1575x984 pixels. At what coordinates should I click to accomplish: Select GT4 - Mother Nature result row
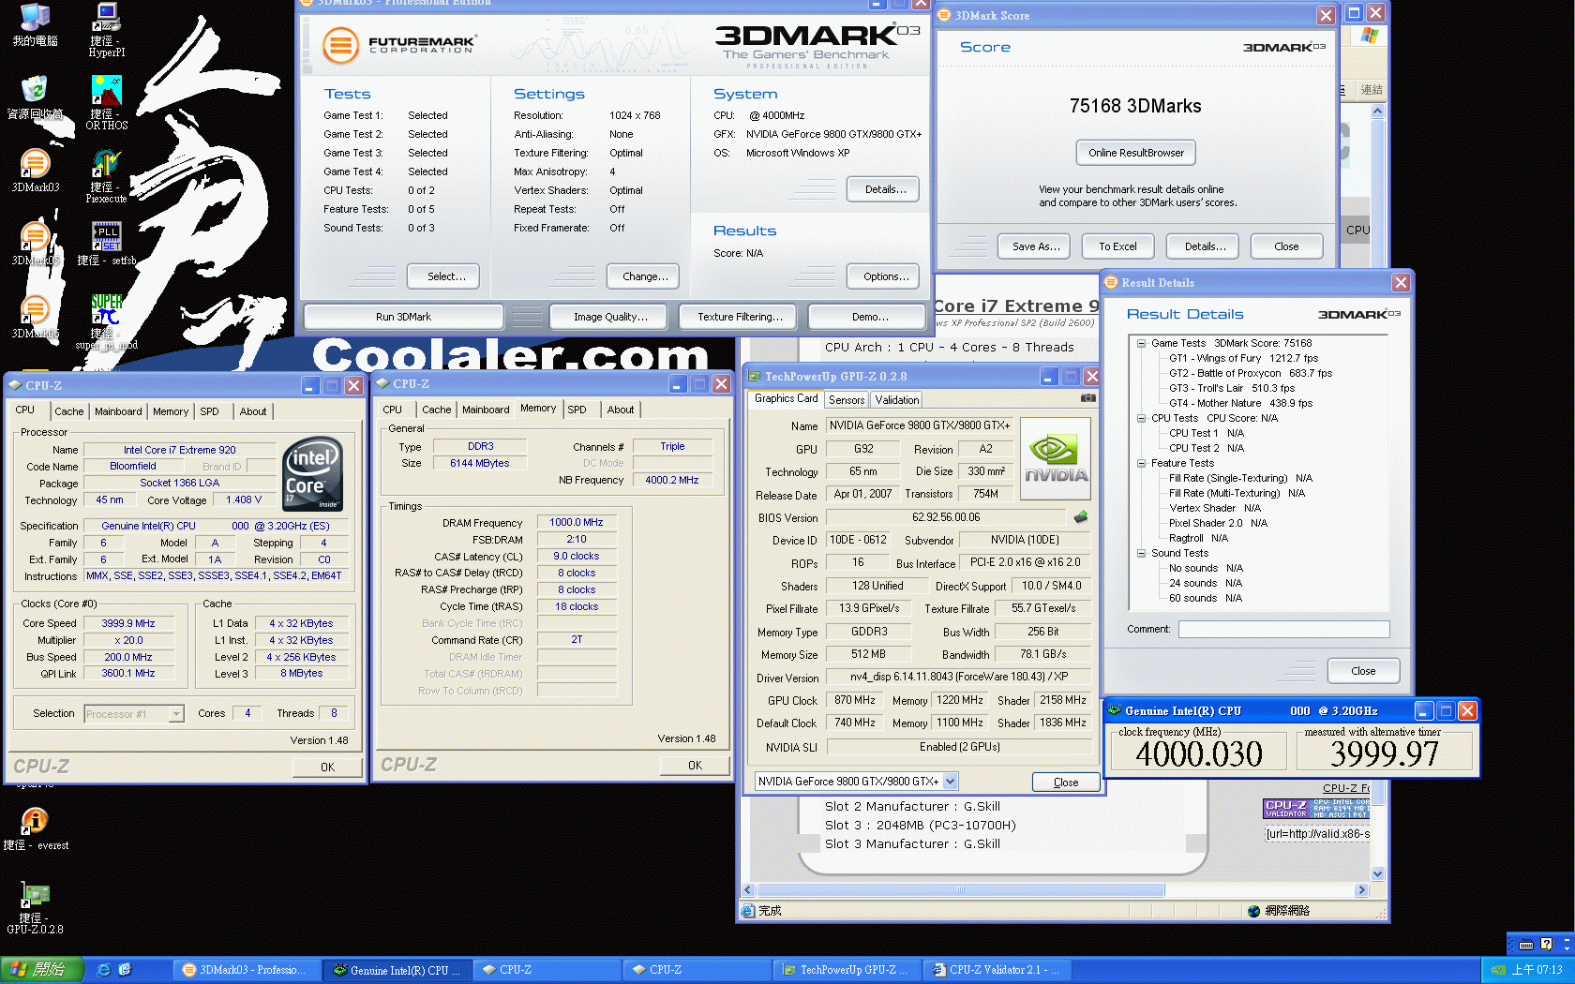1240,404
